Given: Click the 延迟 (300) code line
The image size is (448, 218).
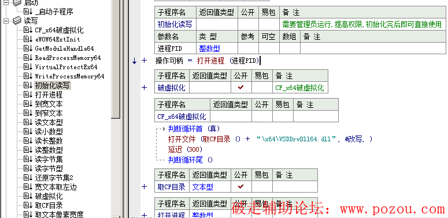Looking at the screenshot, I should coord(186,149).
